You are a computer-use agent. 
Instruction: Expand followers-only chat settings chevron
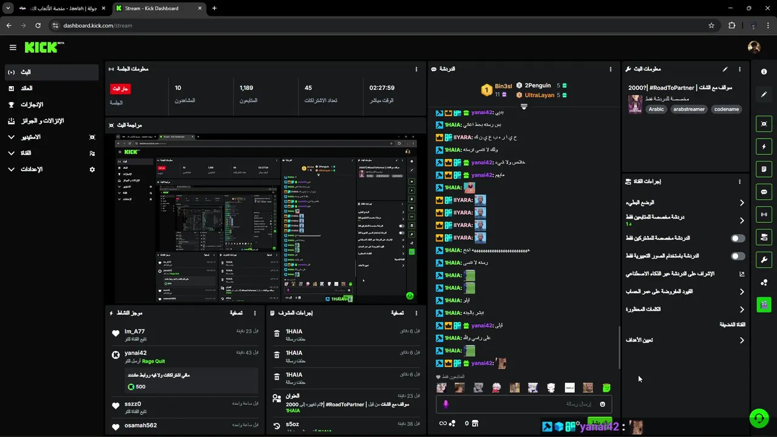click(x=742, y=220)
